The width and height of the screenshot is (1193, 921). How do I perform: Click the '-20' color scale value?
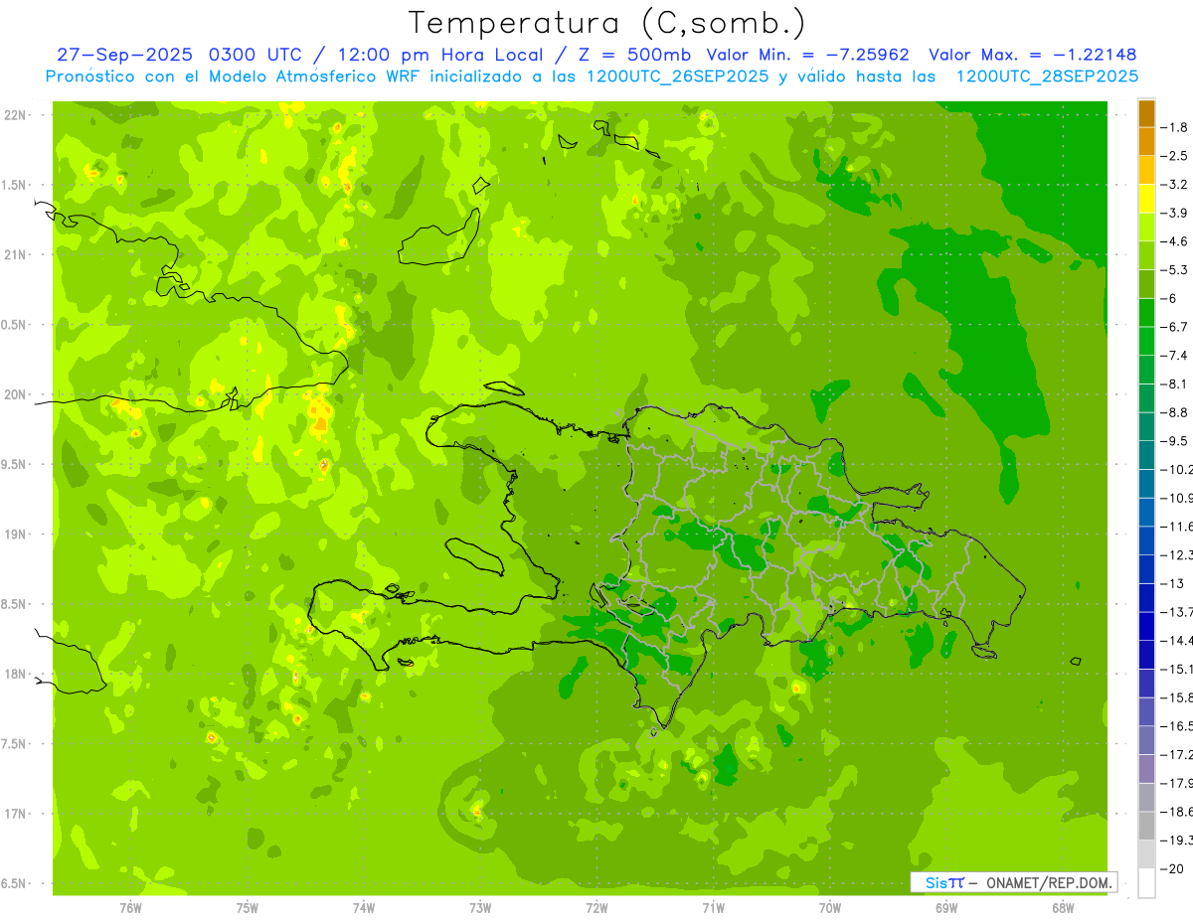1173,868
